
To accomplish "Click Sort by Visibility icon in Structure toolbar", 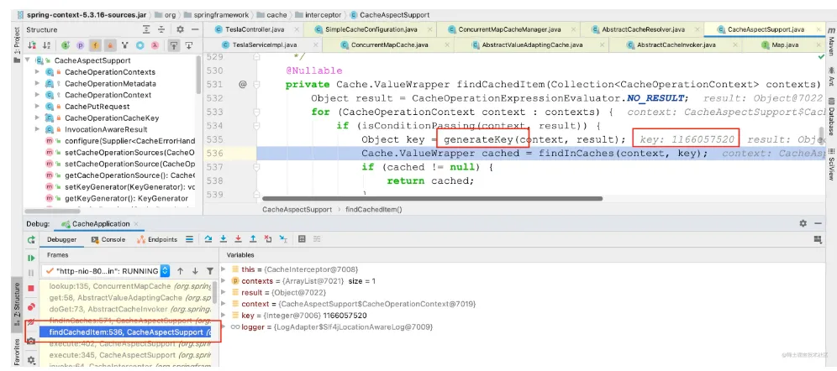I will click(32, 46).
